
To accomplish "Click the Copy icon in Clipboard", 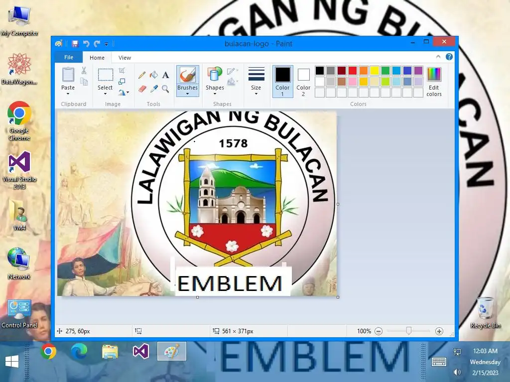I will 84,82.
